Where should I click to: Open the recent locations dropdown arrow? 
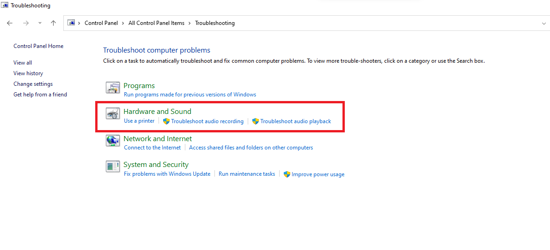click(40, 23)
